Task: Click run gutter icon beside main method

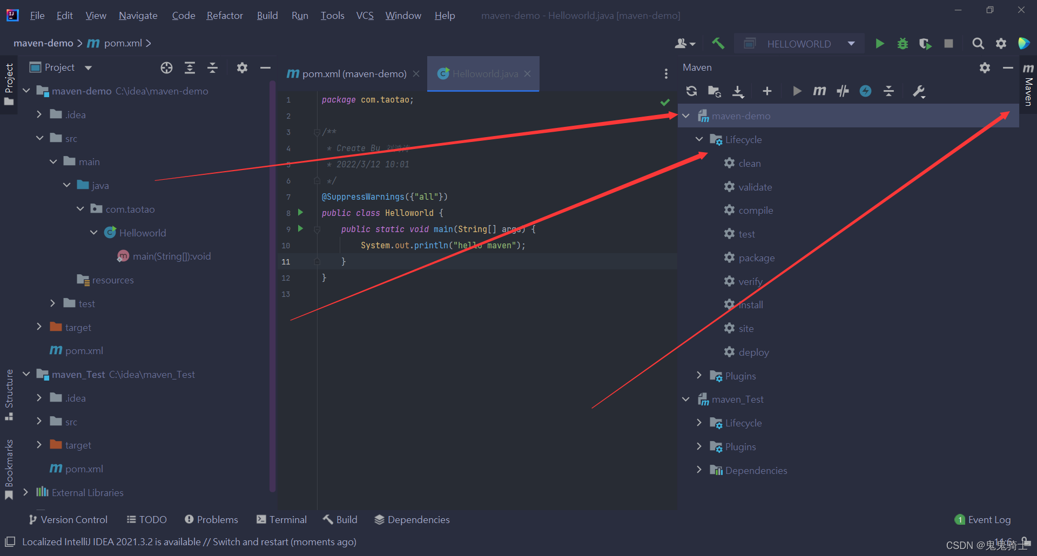Action: 300,229
